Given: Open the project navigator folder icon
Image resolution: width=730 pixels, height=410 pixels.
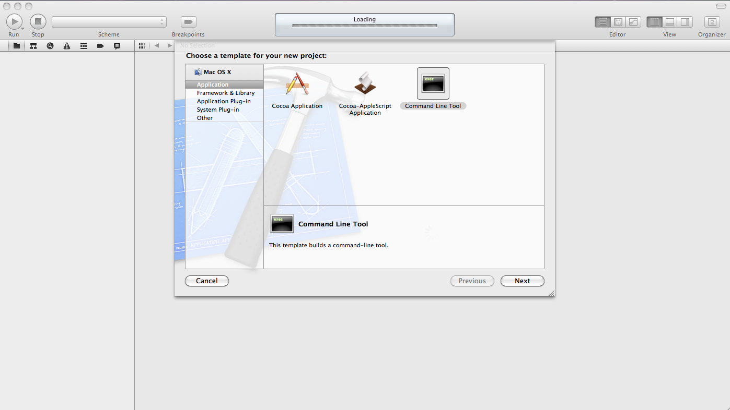Looking at the screenshot, I should [17, 46].
